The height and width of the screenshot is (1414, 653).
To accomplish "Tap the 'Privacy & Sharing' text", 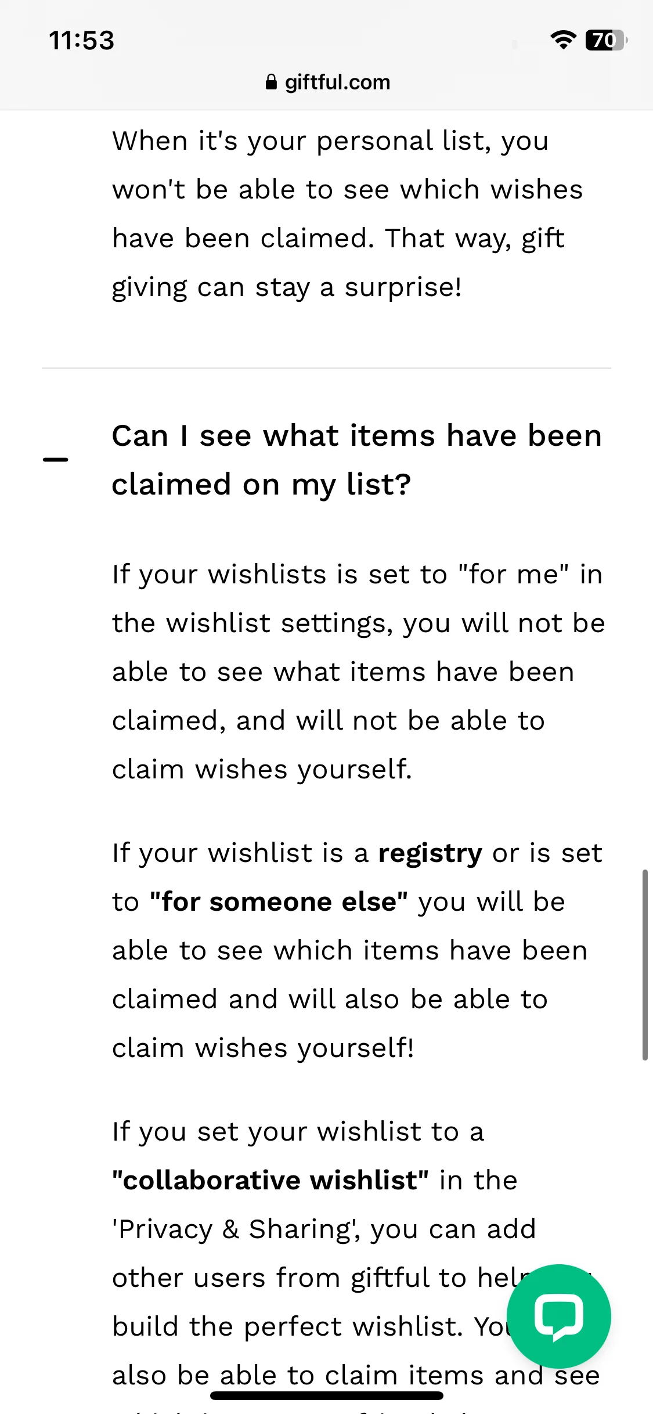I will pyautogui.click(x=234, y=1229).
